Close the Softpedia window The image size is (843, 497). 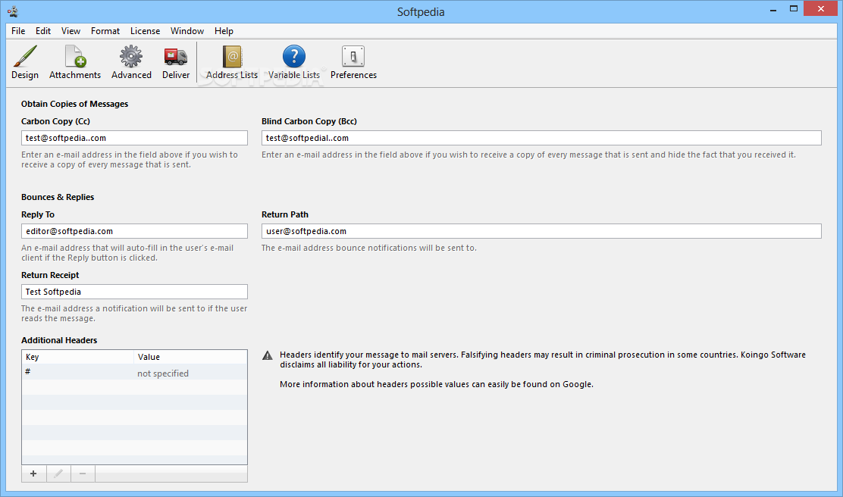coord(821,8)
